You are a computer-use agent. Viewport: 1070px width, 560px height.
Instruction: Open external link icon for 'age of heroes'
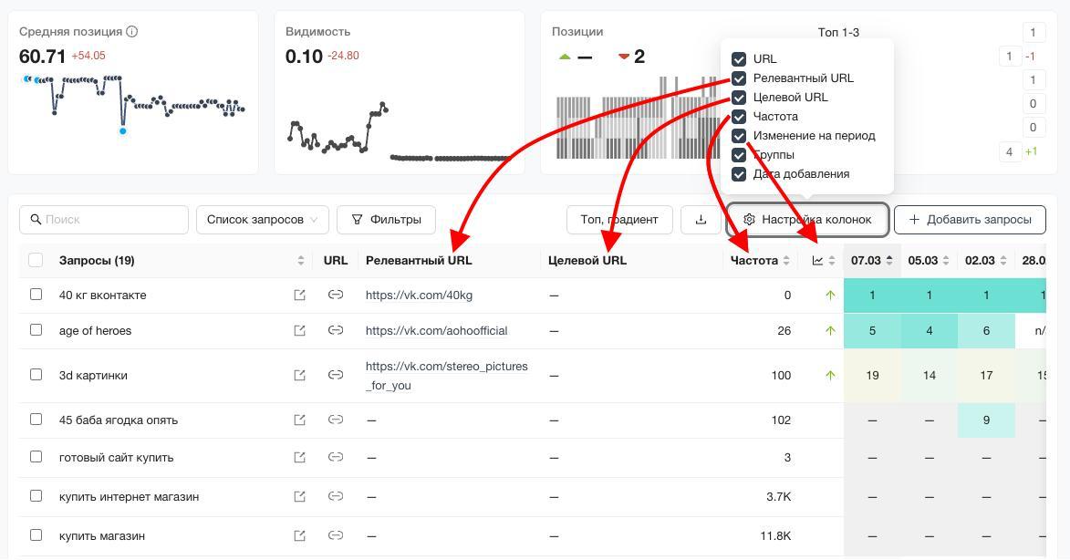299,331
